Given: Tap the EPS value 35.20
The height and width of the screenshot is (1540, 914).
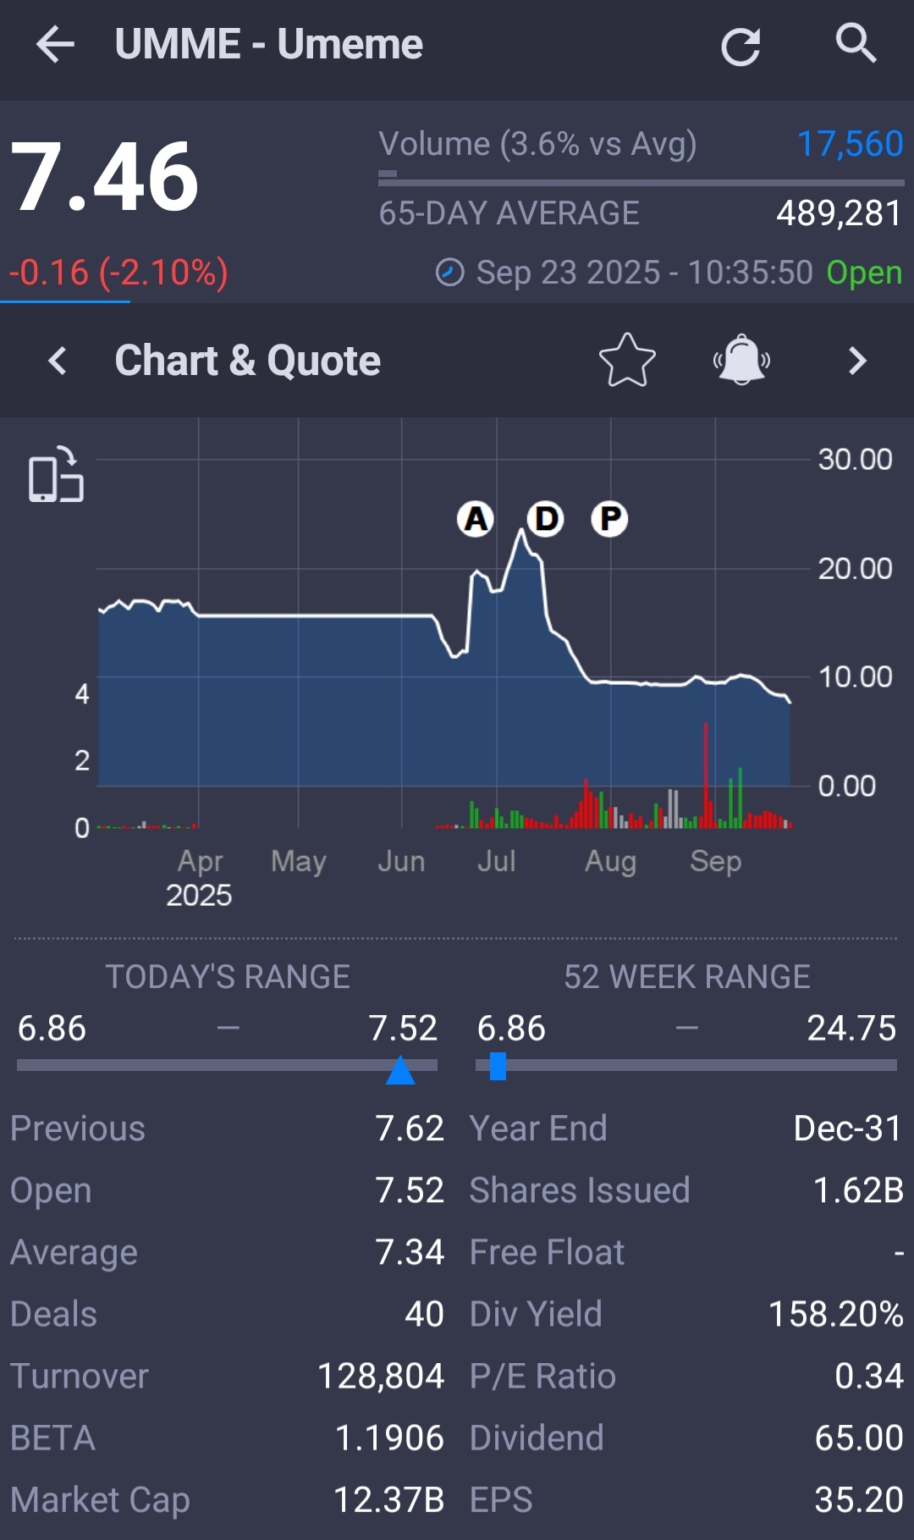Looking at the screenshot, I should click(859, 1499).
